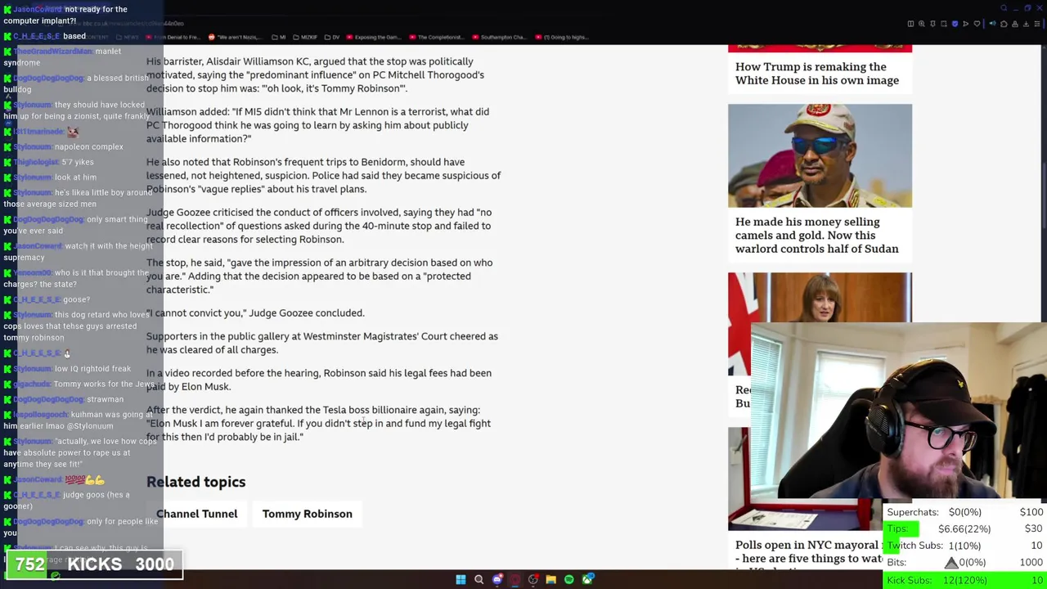
Task: Open the Xbox app from the taskbar
Action: point(587,580)
